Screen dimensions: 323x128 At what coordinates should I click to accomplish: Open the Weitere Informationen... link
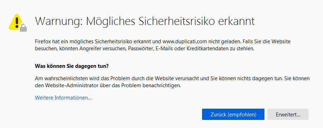pyautogui.click(x=63, y=98)
